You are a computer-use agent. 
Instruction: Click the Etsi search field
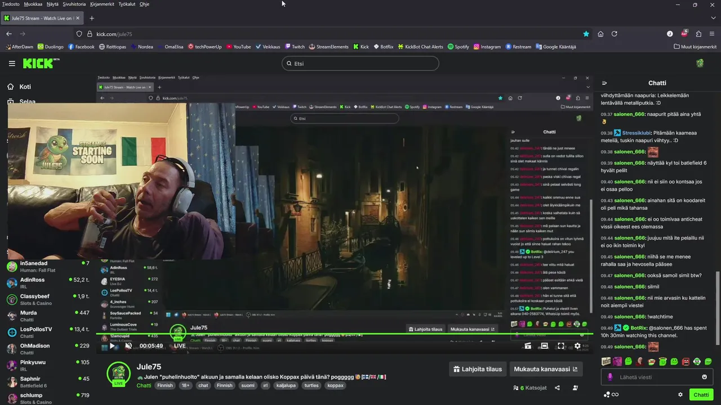coord(360,64)
